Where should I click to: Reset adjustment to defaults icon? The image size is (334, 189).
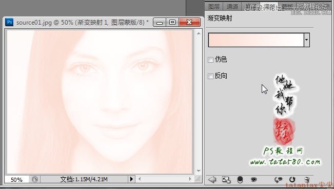click(x=292, y=180)
